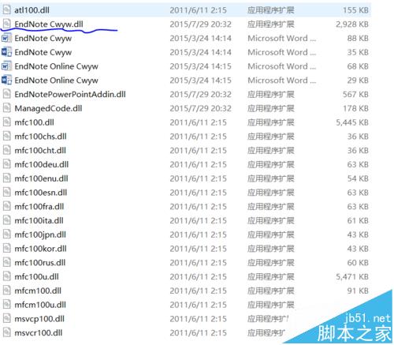This screenshot has height=345, width=394.
Task: Select the EndNotePowerPointAddin.dll file icon
Action: 6,94
